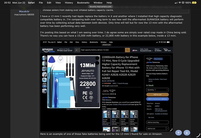
Task: Select the $12.99 13Mini-22800 color variant
Action: pos(106,118)
